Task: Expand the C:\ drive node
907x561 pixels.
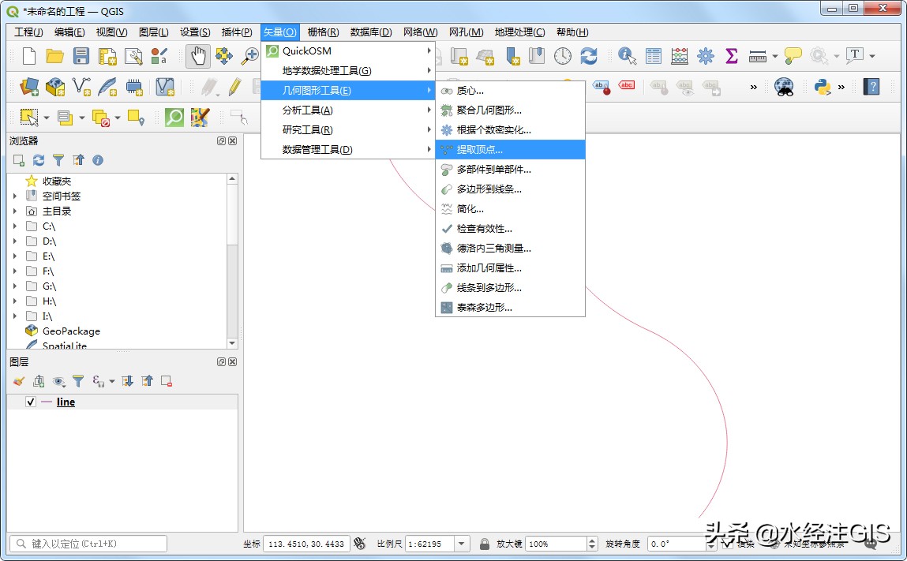Action: click(15, 226)
